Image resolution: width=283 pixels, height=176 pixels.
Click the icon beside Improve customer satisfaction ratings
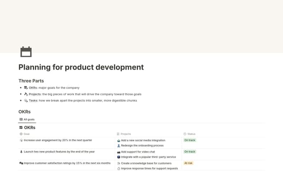[21, 163]
